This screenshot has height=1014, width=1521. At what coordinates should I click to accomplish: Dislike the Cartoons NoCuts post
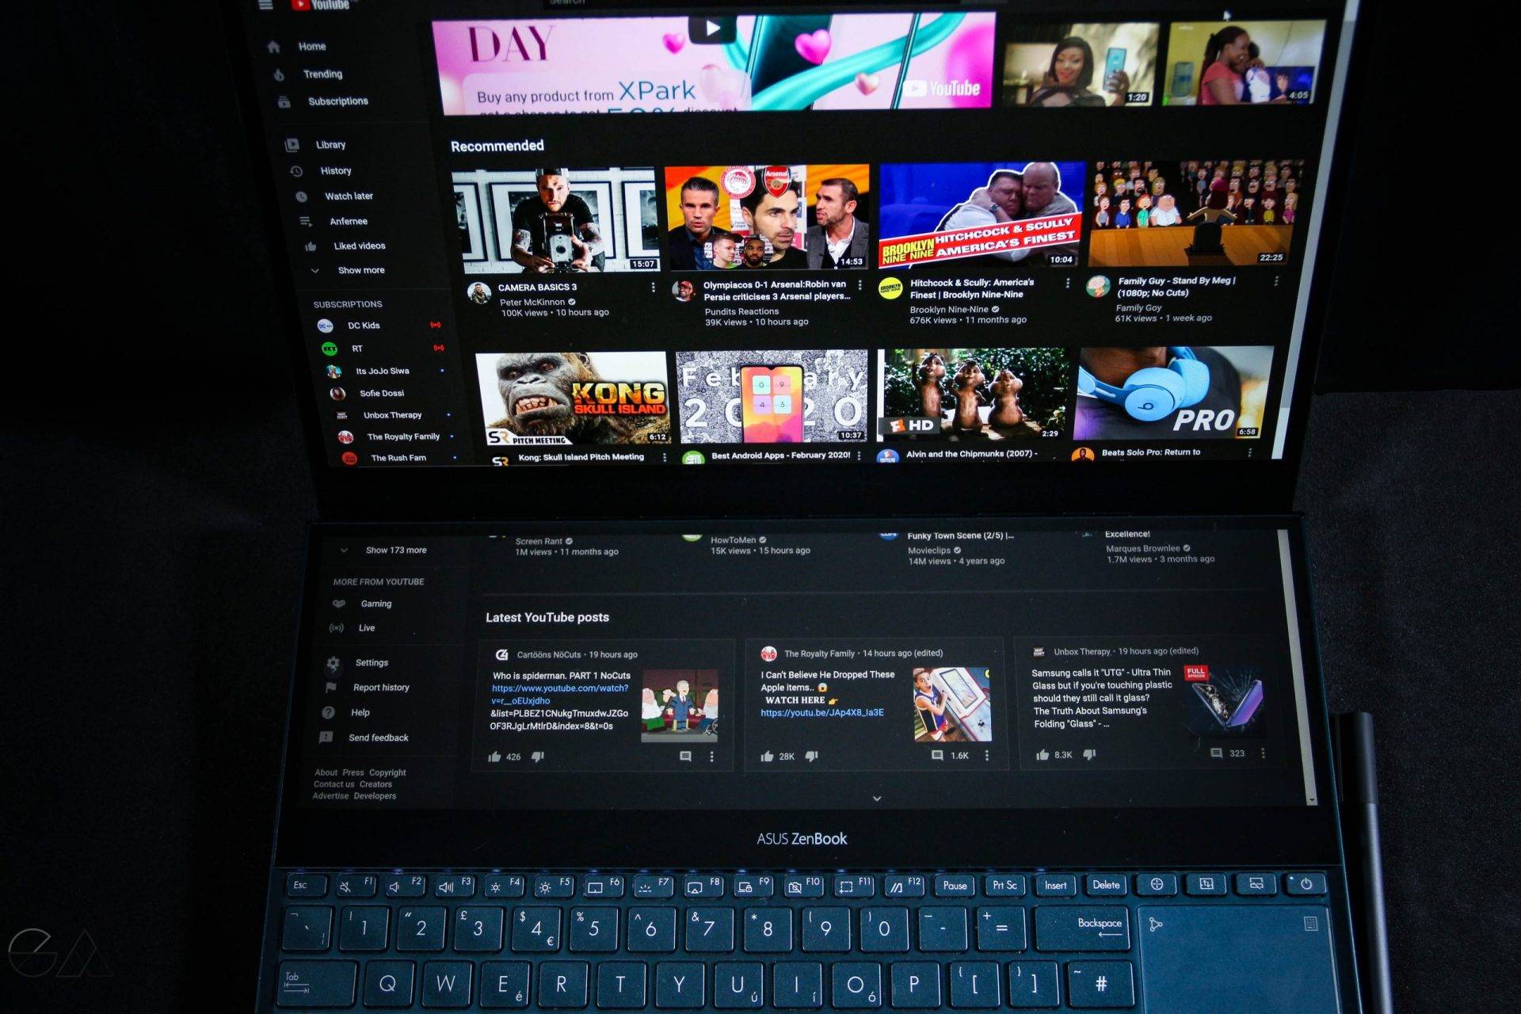(538, 757)
